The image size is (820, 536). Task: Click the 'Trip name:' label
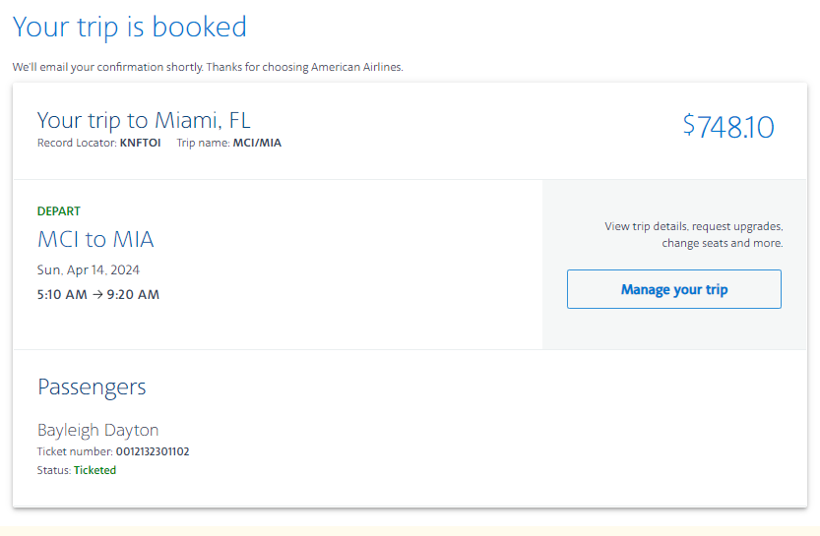203,143
